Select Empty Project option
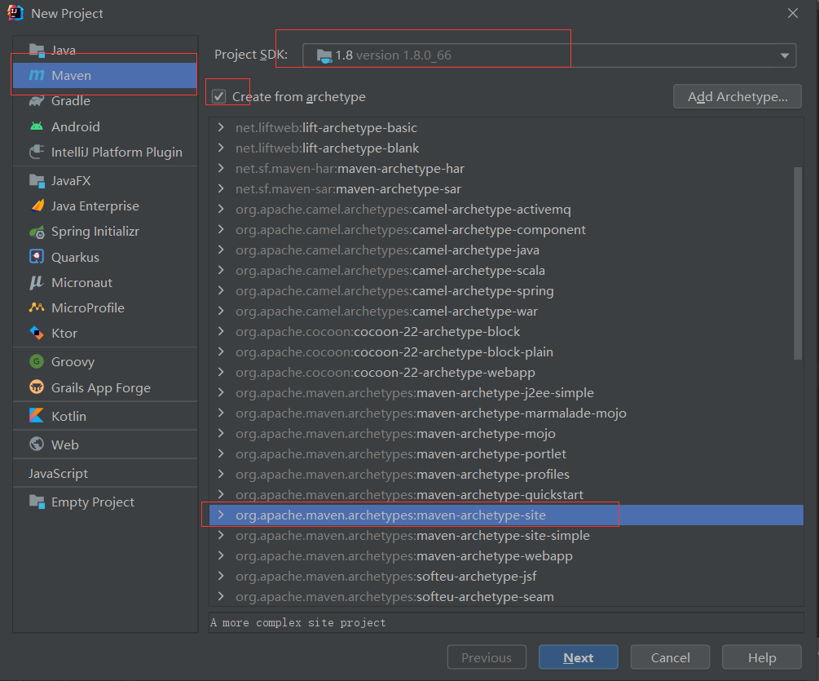Screen dimensions: 819x681 coord(105,502)
